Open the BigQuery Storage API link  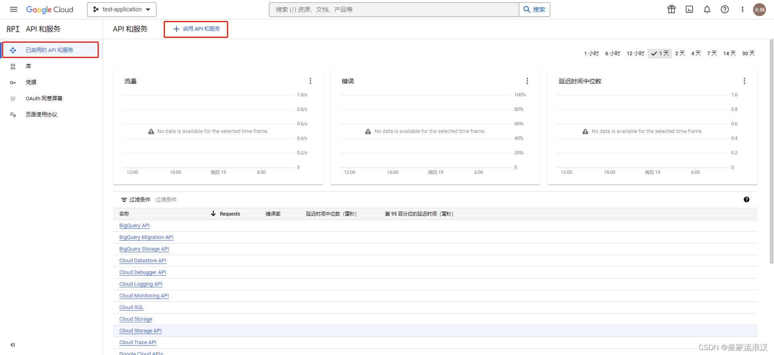click(x=144, y=249)
